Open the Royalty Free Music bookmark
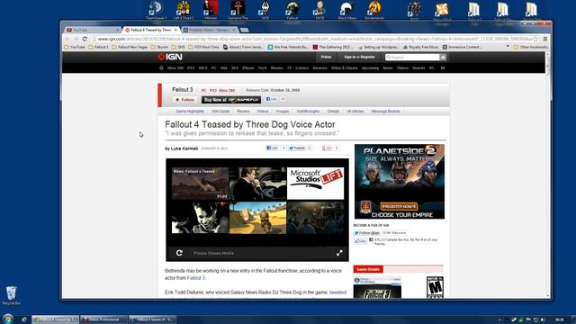 pyautogui.click(x=421, y=47)
